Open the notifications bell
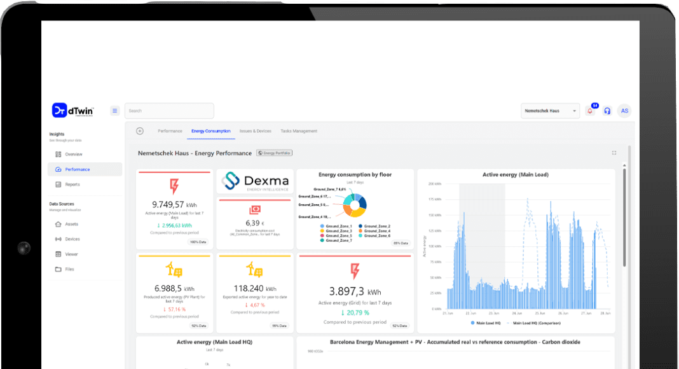679x369 pixels. coord(590,111)
